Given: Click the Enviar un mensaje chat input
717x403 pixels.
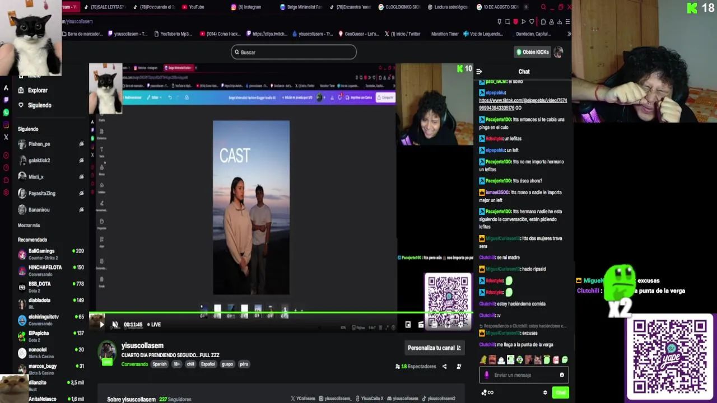Looking at the screenshot, I should (524, 375).
